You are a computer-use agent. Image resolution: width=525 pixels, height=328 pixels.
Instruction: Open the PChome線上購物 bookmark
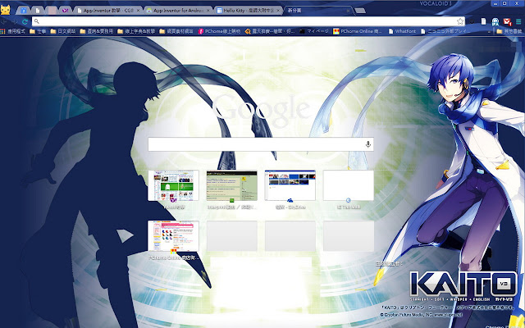(219, 31)
